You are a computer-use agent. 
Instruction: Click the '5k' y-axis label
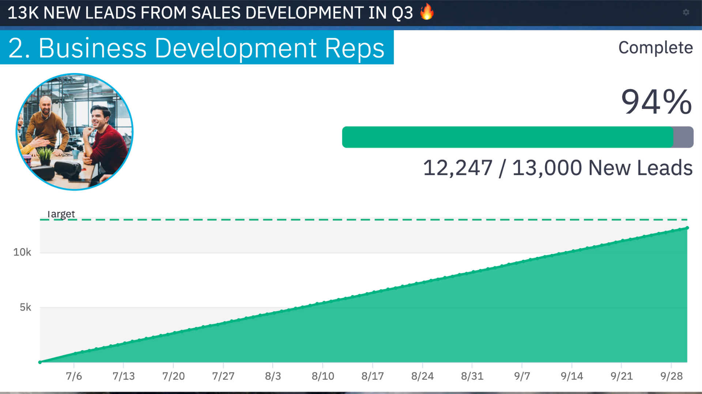pos(25,308)
